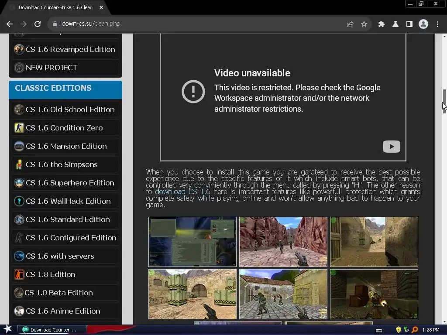Open the Chrome profile avatar
The width and height of the screenshot is (447, 335).
pyautogui.click(x=423, y=24)
